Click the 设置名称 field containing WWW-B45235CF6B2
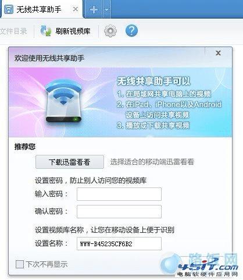The width and height of the screenshot is (243, 280). click(x=119, y=243)
